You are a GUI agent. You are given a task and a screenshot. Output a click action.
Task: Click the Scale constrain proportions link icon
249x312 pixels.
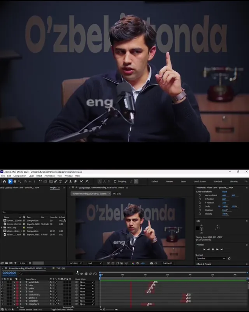coord(219,206)
